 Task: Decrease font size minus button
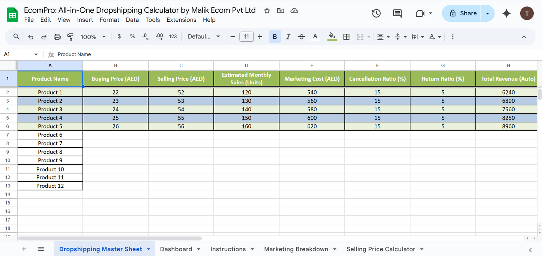click(233, 37)
